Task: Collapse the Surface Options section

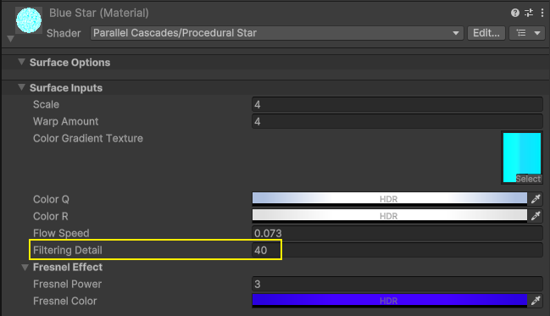Action: 21,62
